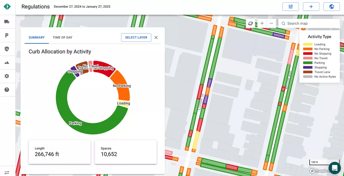Click the globe button in header
Image resolution: width=344 pixels, height=176 pixels.
[x=332, y=7]
